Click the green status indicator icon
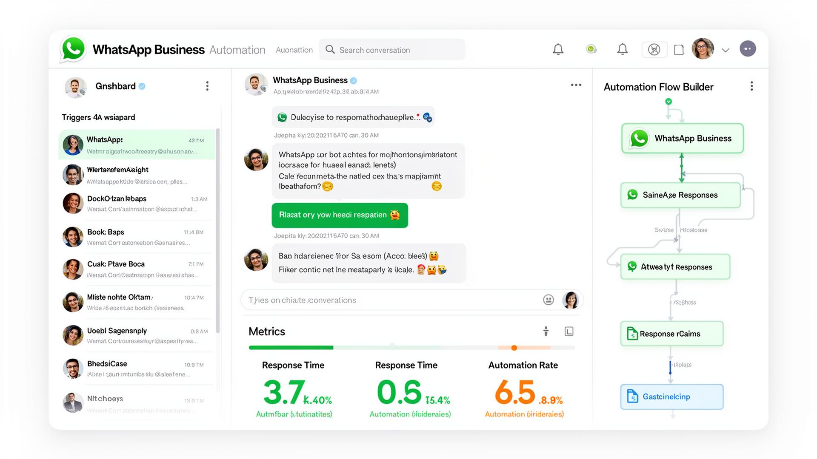The width and height of the screenshot is (817, 459). [591, 49]
